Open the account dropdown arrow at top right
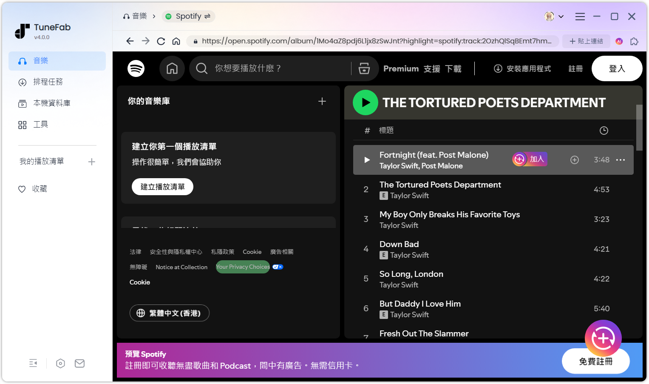Screen dimensions: 649x384 (561, 16)
